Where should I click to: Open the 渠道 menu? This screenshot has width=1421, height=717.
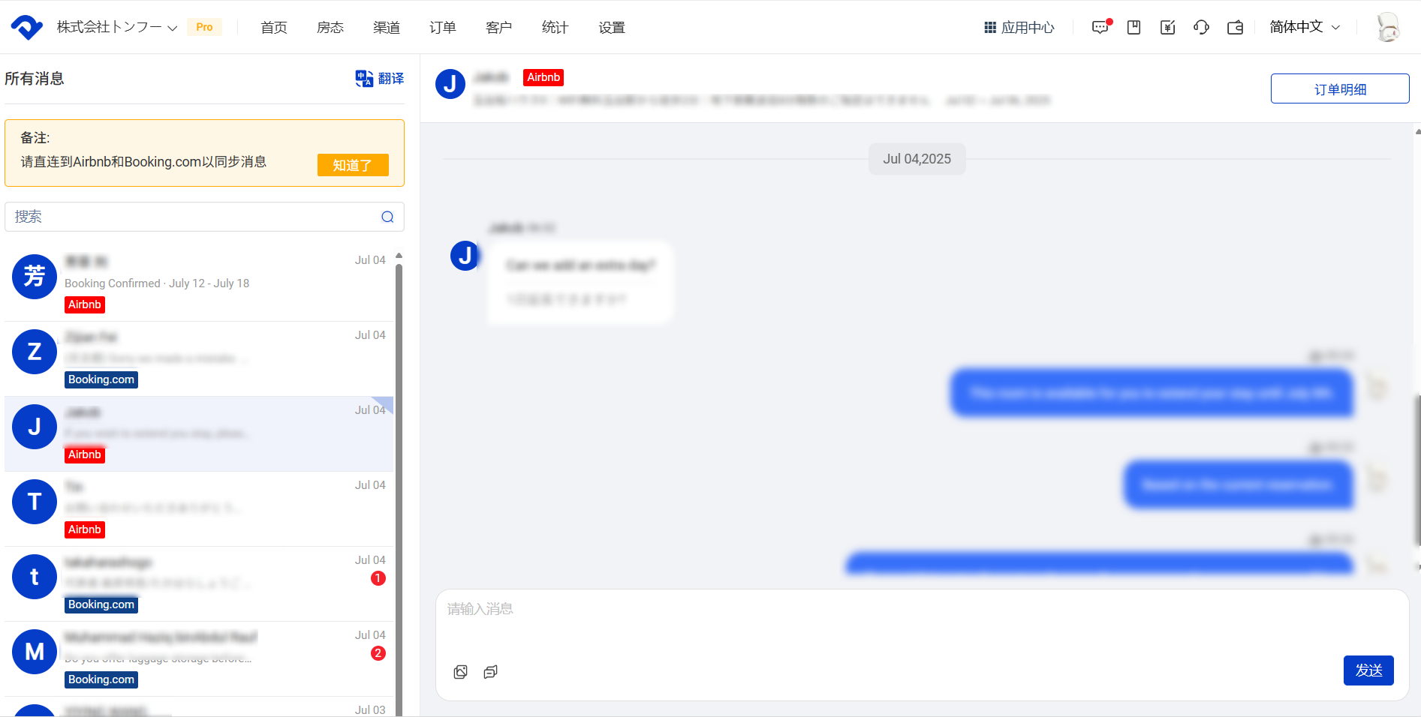(x=387, y=28)
